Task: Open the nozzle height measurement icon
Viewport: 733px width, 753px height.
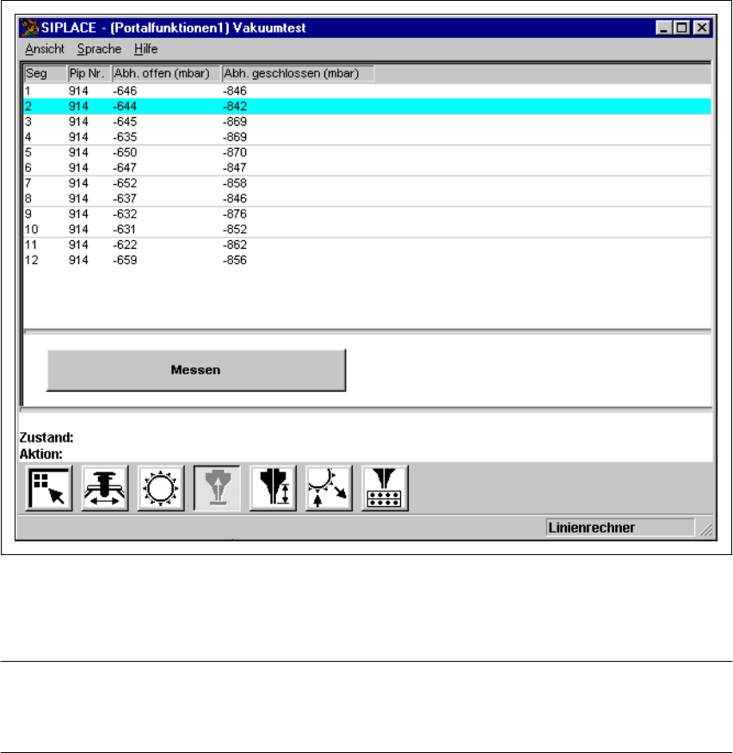Action: click(x=273, y=488)
